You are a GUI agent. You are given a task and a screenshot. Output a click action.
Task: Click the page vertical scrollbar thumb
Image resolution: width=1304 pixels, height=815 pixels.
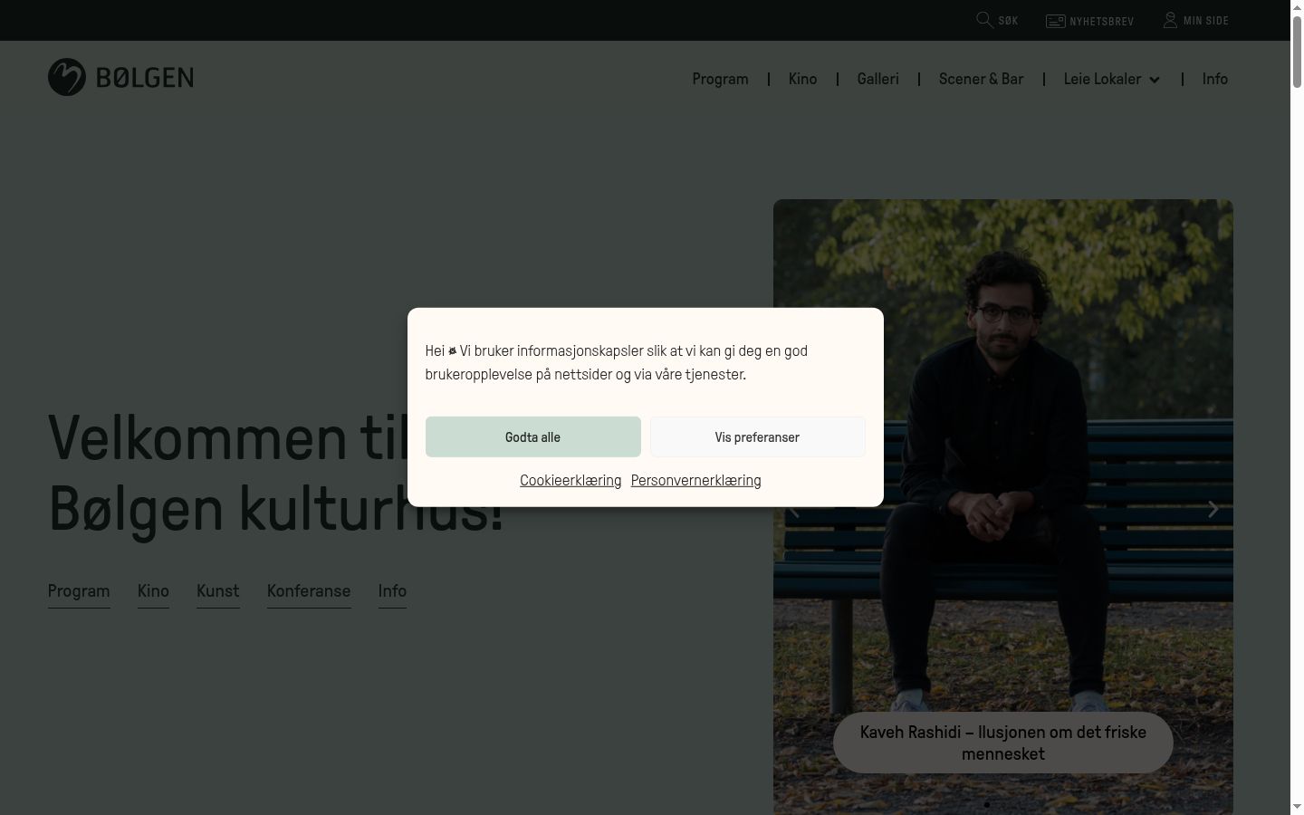tap(1297, 52)
